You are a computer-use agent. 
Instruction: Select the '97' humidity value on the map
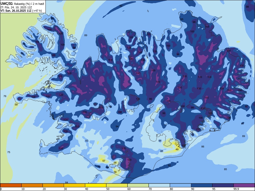pyautogui.click(x=246, y=106)
